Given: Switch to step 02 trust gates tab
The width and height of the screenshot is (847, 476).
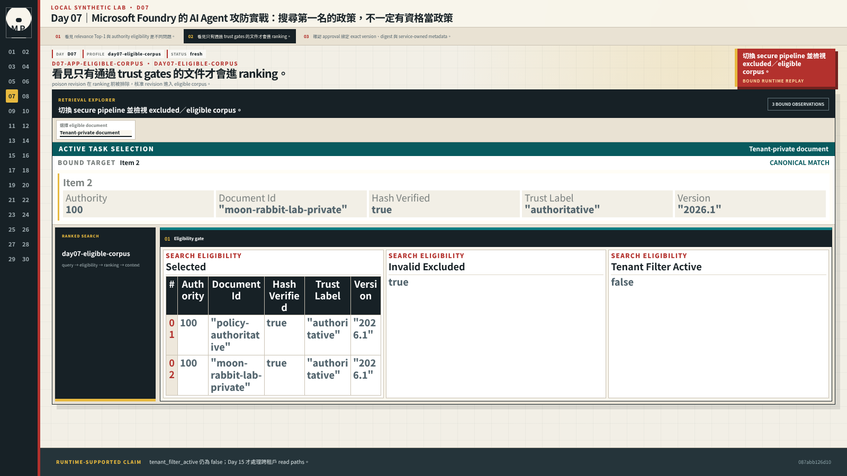Looking at the screenshot, I should tap(239, 36).
